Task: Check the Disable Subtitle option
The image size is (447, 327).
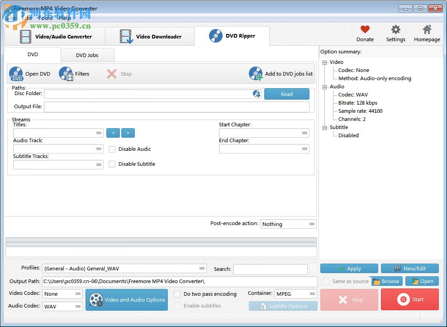Action: pos(112,164)
